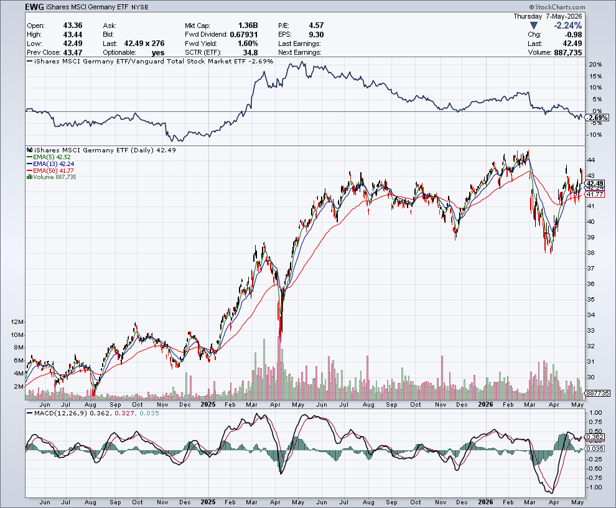Viewport: 616px width, 508px height.
Task: Select the EWG ticker symbol in the header
Action: [x=34, y=7]
